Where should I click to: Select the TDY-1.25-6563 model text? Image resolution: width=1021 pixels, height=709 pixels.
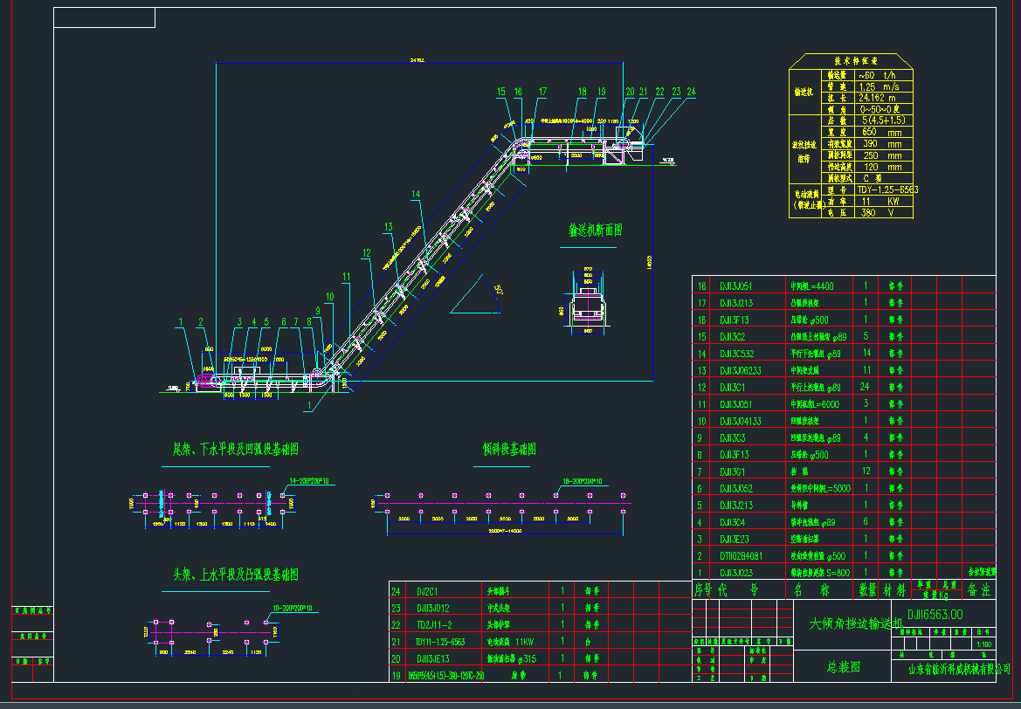(887, 189)
